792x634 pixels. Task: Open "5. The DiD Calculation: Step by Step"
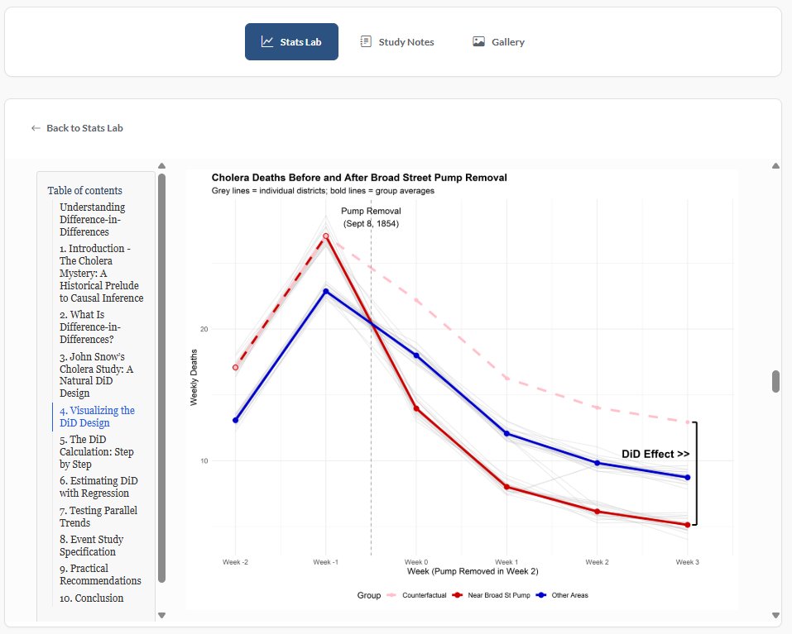click(x=96, y=451)
